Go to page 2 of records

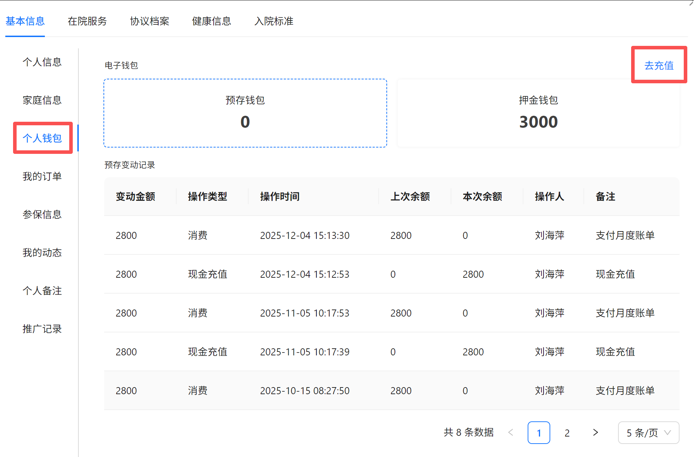tap(567, 433)
